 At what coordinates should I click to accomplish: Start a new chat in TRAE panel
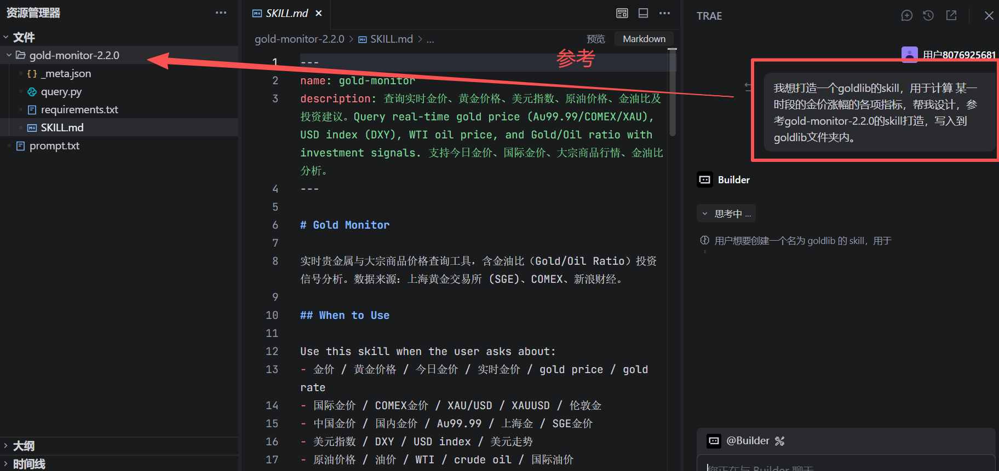click(x=907, y=15)
